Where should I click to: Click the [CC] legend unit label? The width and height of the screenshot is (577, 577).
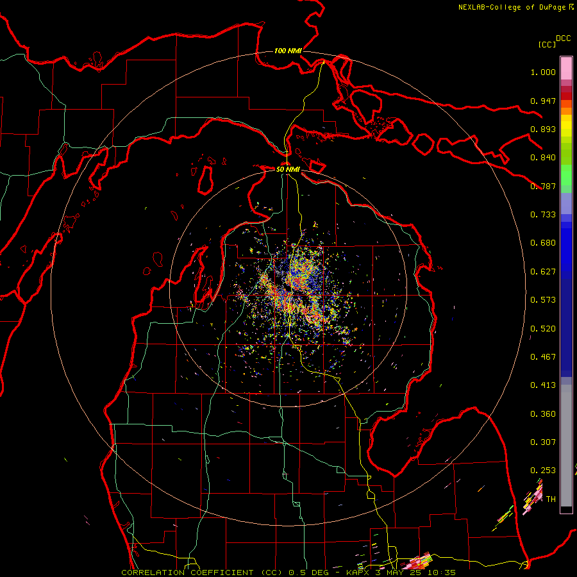coord(547,44)
